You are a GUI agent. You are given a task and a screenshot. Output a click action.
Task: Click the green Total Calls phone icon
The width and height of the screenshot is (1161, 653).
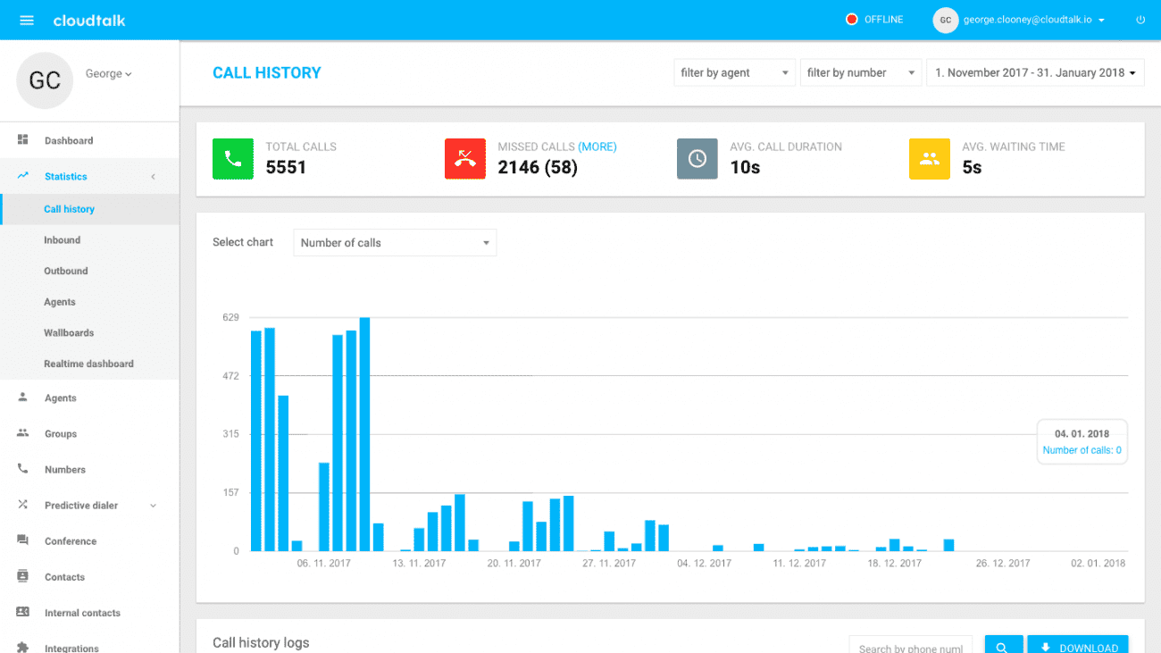pyautogui.click(x=233, y=159)
